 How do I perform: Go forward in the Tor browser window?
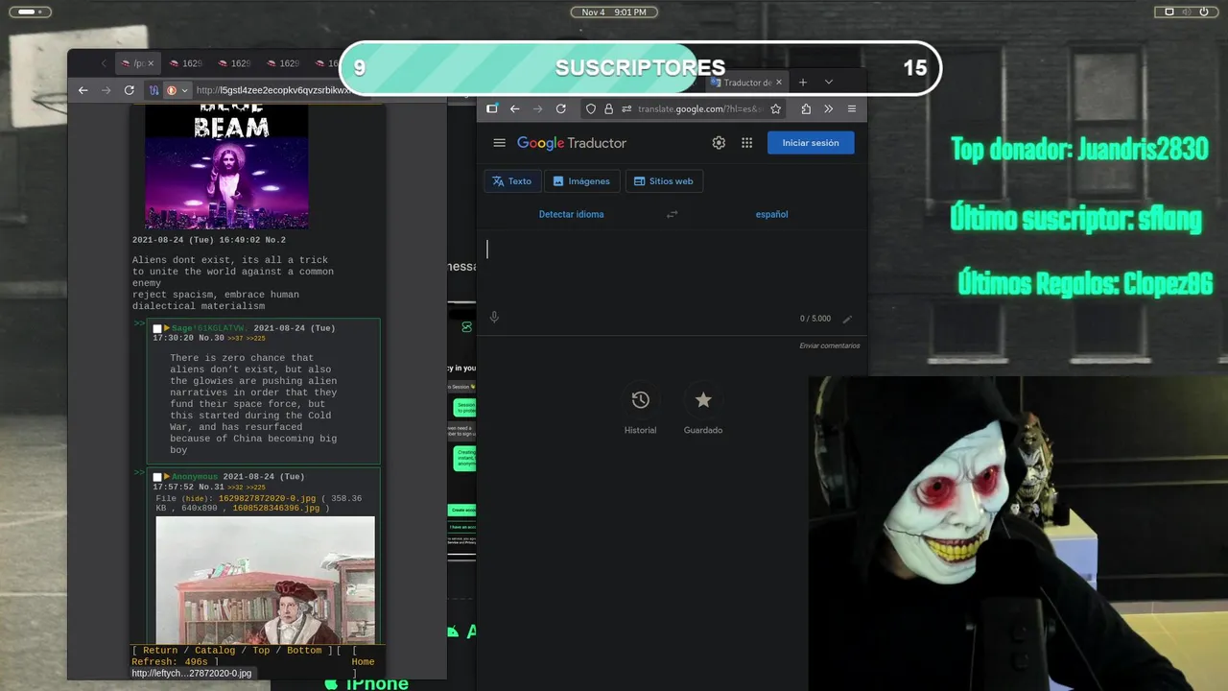click(106, 90)
